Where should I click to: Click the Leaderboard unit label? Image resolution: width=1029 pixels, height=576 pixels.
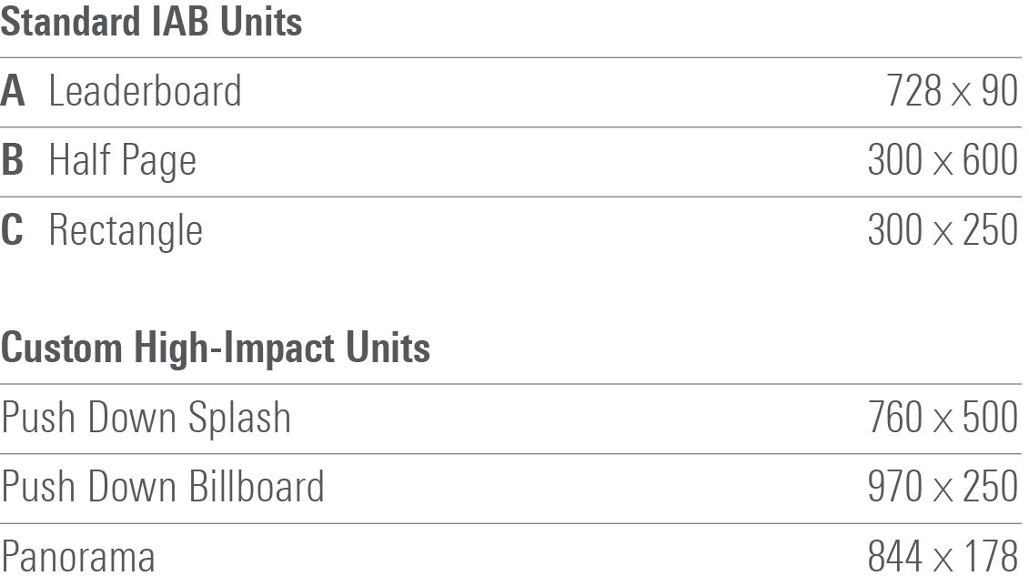pyautogui.click(x=145, y=92)
